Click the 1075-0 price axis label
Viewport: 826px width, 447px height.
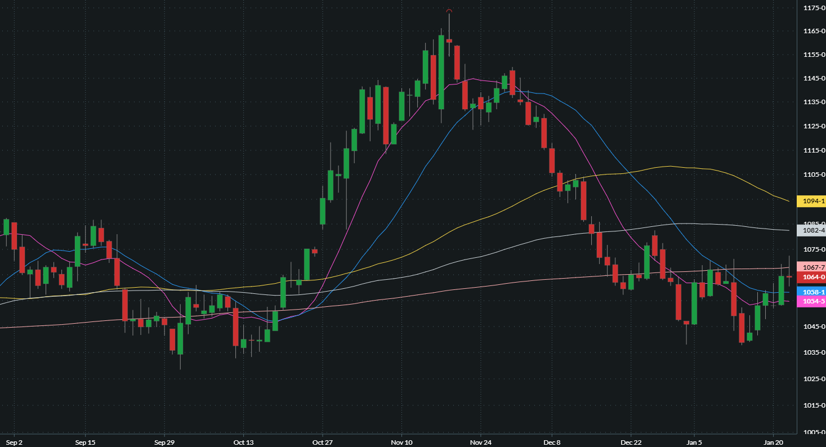tap(815, 249)
